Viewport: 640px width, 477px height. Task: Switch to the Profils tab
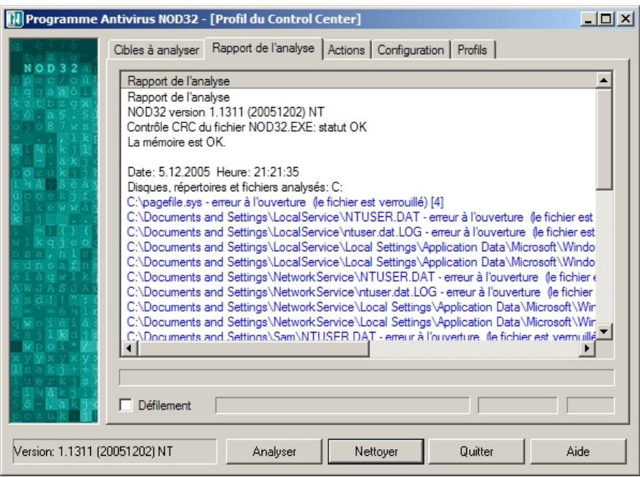(472, 50)
